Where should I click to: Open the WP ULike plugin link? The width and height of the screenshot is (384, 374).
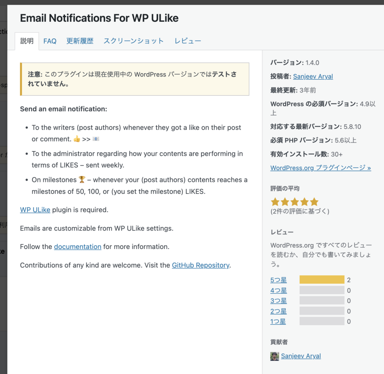tap(35, 210)
